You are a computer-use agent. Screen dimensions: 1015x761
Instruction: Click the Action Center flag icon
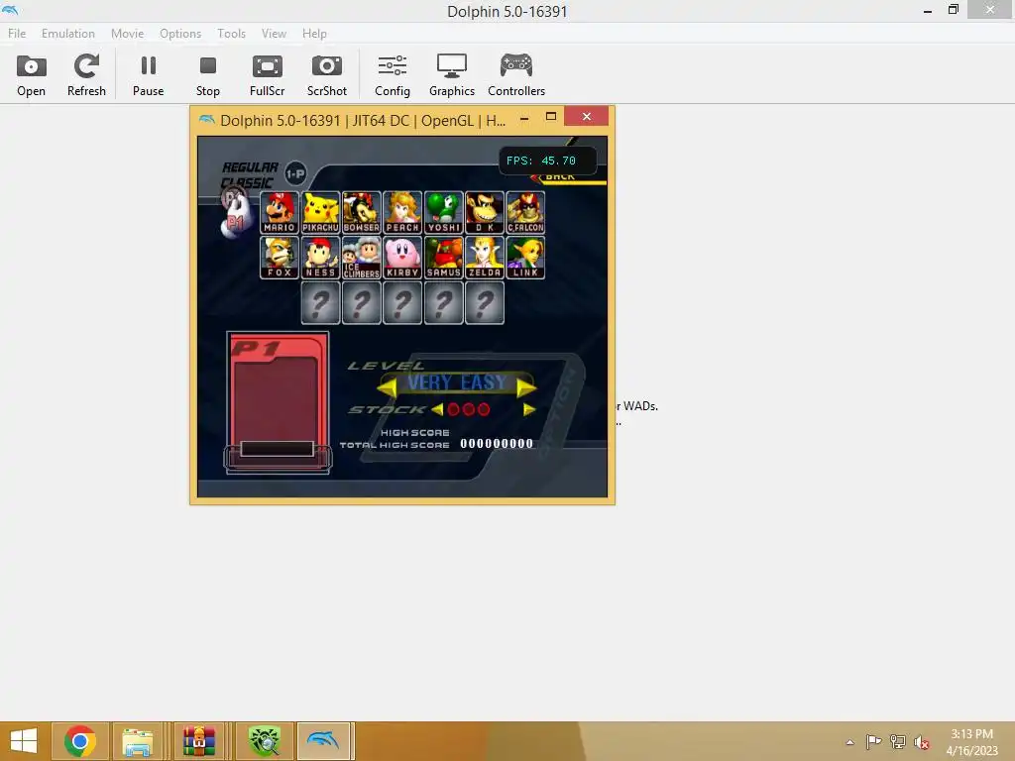(x=873, y=741)
